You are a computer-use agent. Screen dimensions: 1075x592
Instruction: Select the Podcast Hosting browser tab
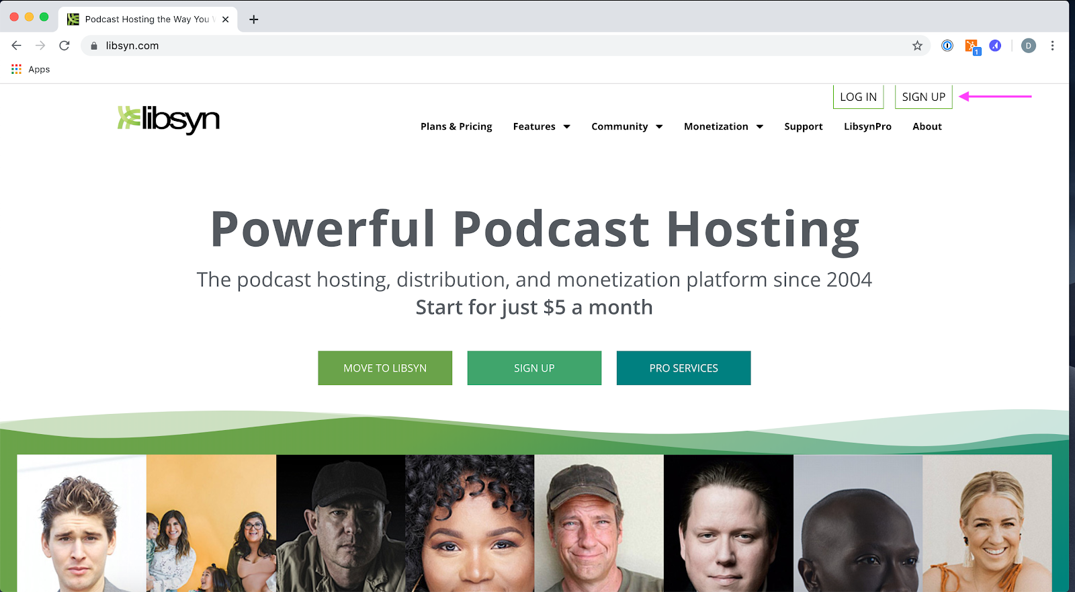147,19
